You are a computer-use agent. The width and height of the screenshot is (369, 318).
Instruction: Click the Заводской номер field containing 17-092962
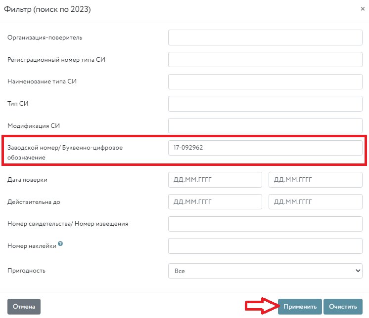[x=265, y=148]
